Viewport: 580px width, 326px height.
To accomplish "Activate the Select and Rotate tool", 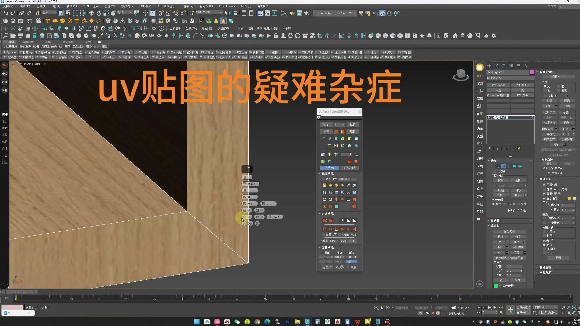I will pyautogui.click(x=99, y=13).
